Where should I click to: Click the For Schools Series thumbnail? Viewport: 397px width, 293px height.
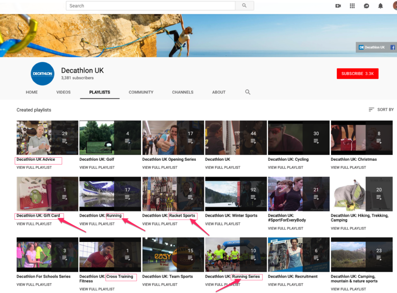click(x=47, y=254)
